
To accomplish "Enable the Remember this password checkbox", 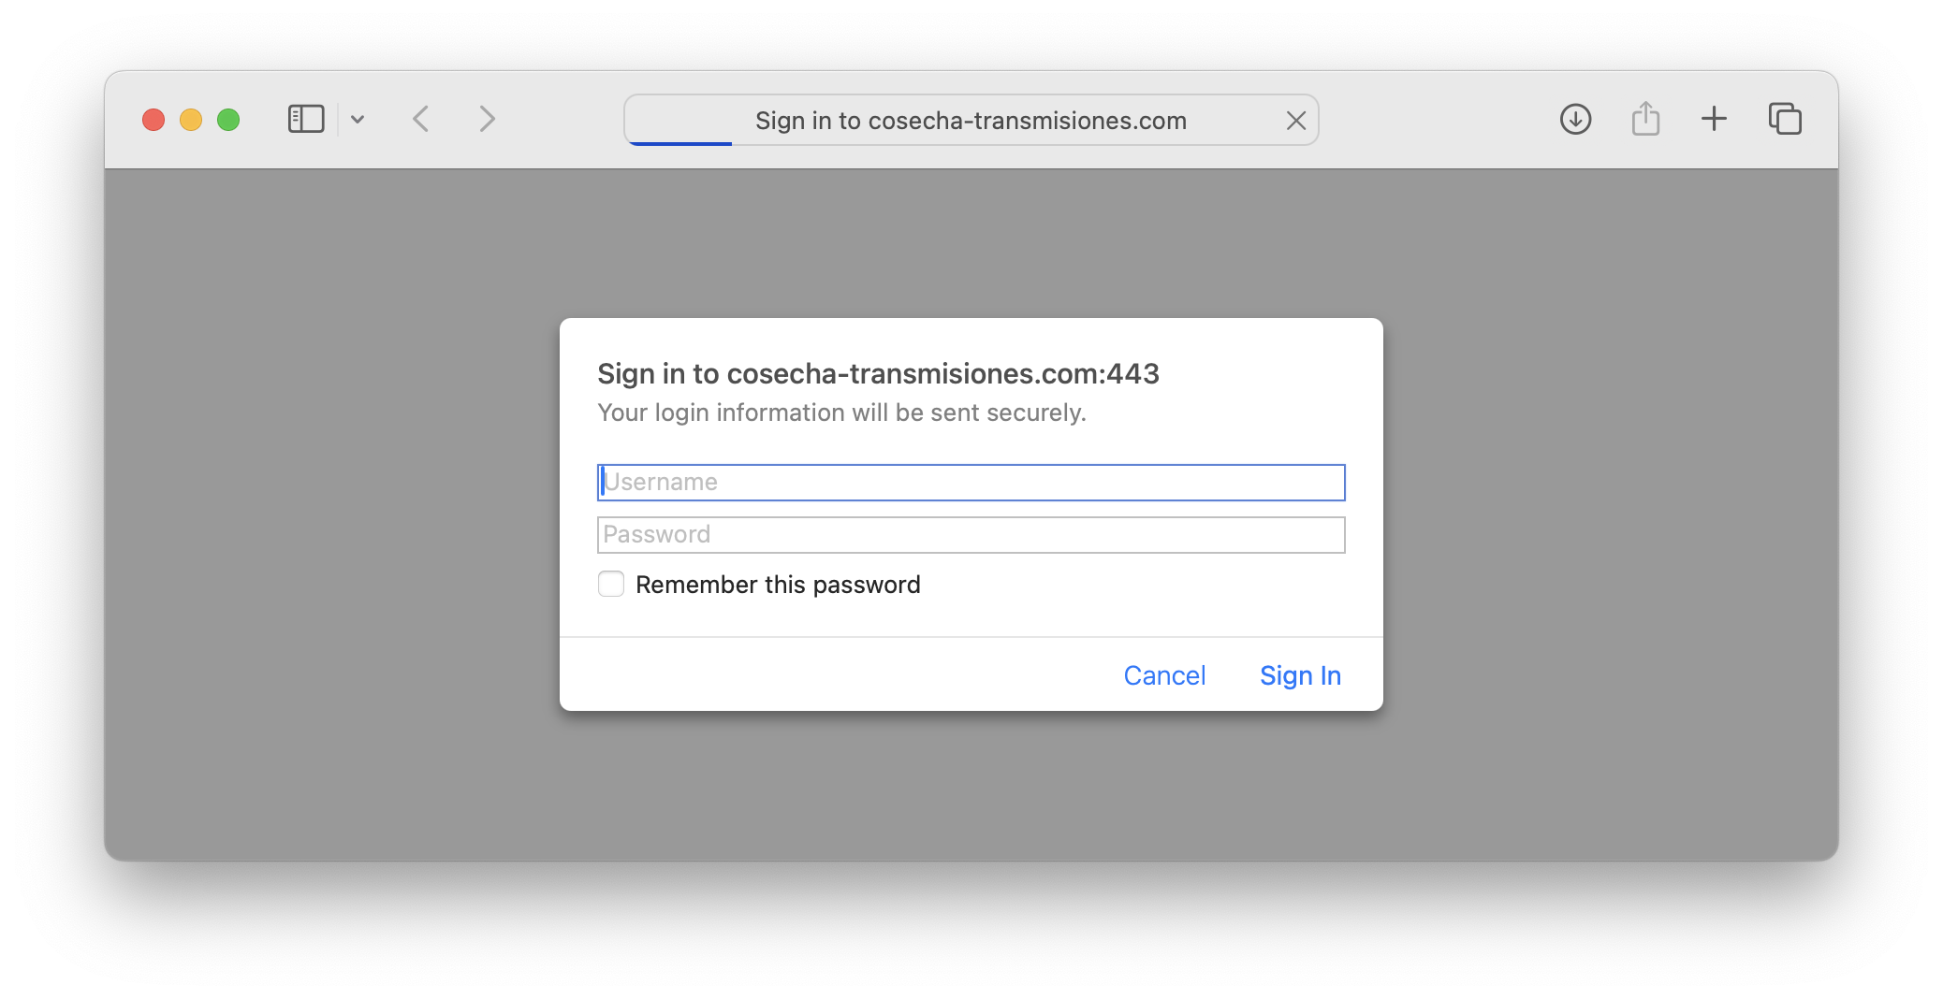I will click(x=611, y=585).
